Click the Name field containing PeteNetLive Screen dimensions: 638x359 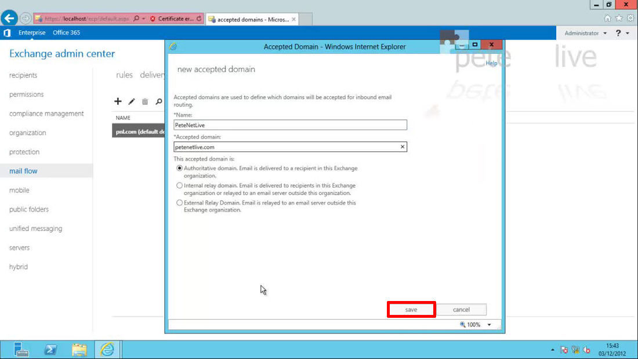click(290, 125)
